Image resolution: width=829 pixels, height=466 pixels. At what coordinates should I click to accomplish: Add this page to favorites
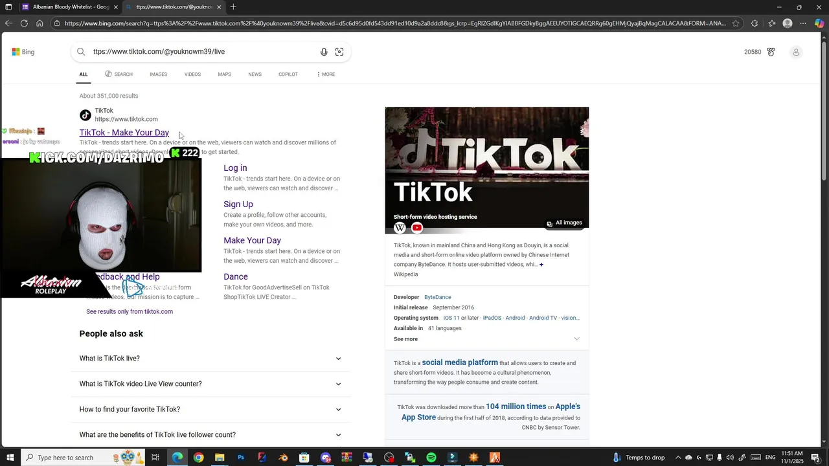pyautogui.click(x=736, y=23)
